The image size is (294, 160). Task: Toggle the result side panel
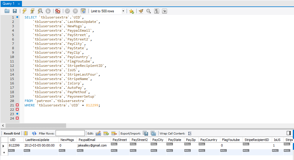pos(288,133)
